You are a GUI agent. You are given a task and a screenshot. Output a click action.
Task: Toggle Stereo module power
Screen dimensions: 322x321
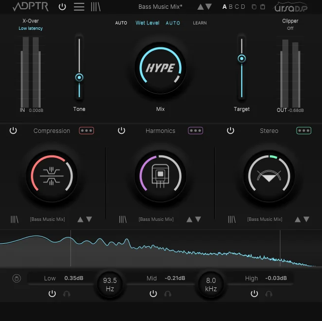(230, 130)
